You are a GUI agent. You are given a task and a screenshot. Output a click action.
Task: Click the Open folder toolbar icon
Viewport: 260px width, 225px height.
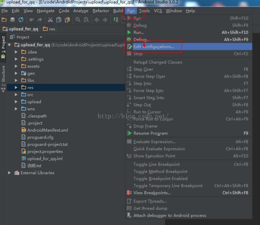tap(4, 20)
